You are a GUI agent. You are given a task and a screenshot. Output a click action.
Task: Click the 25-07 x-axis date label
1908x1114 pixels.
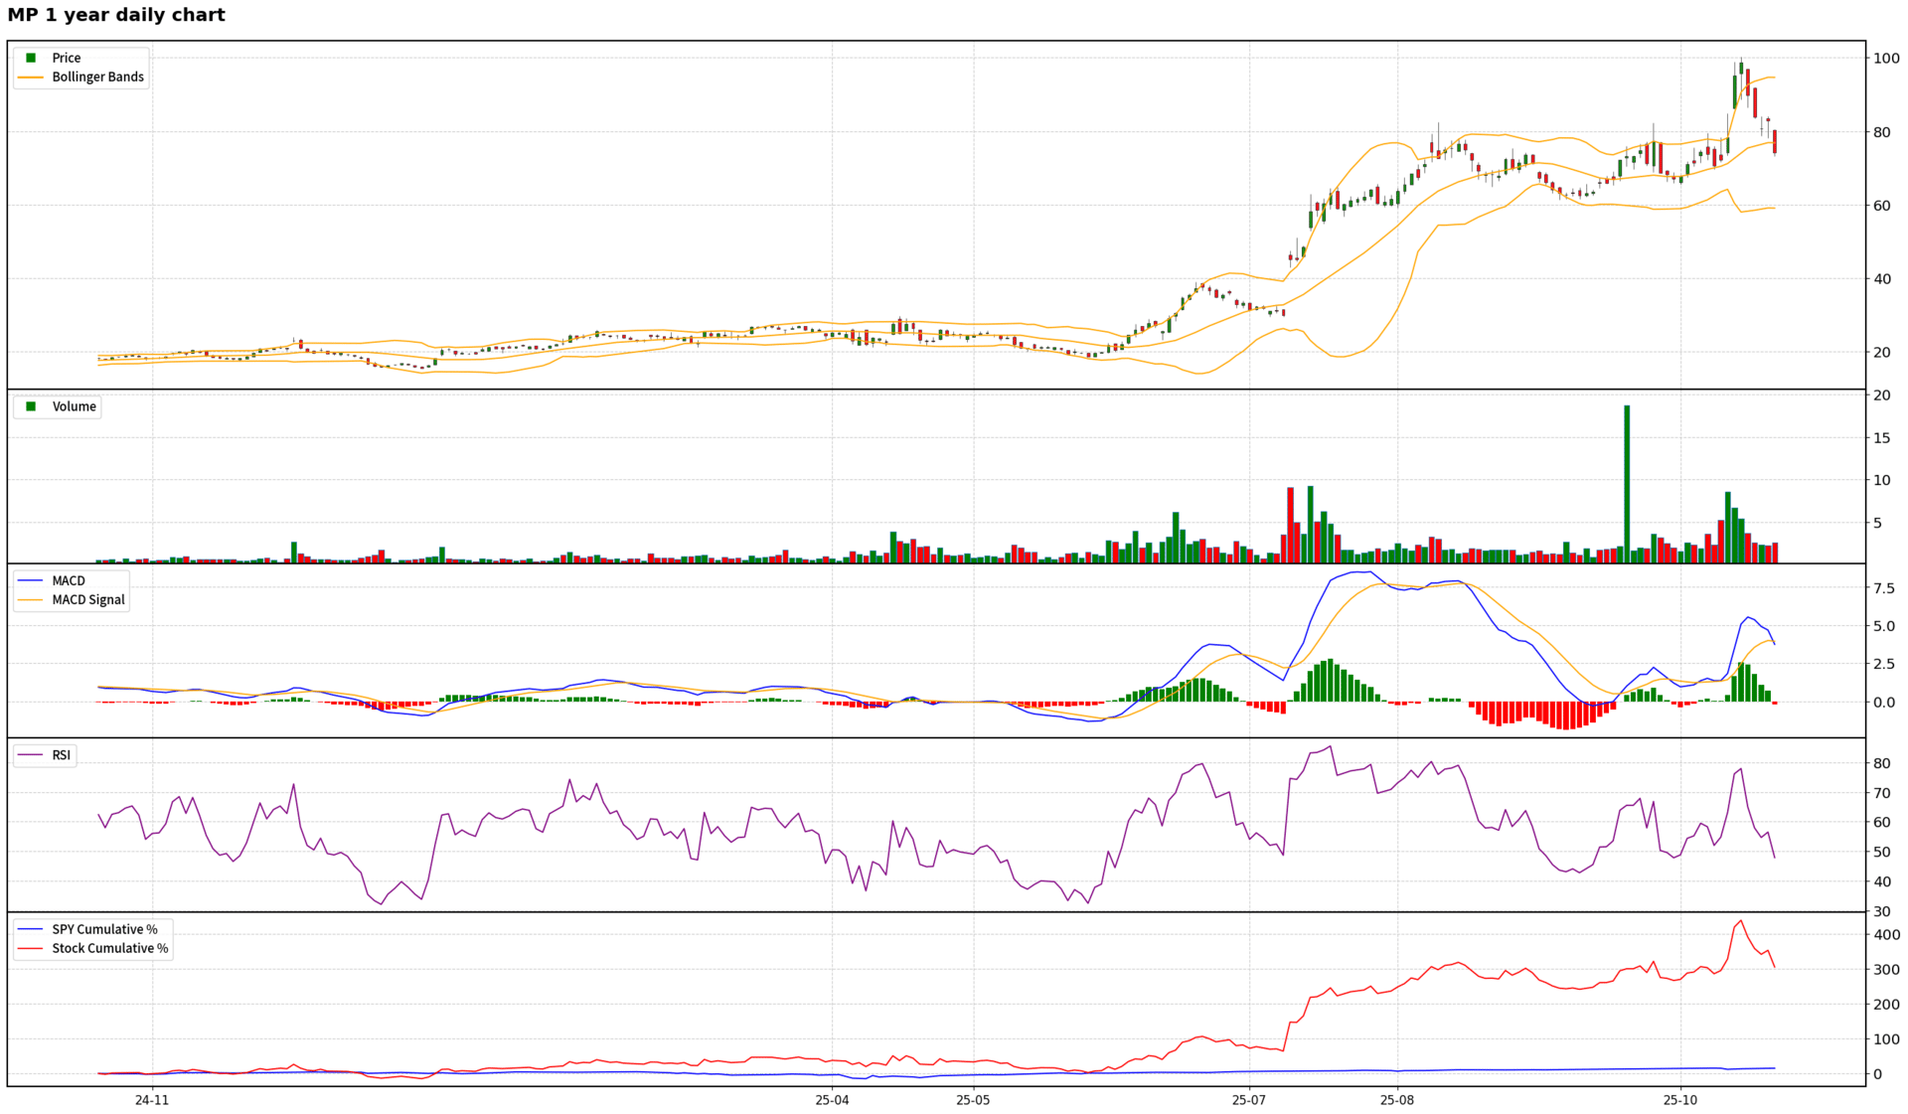1248,1099
